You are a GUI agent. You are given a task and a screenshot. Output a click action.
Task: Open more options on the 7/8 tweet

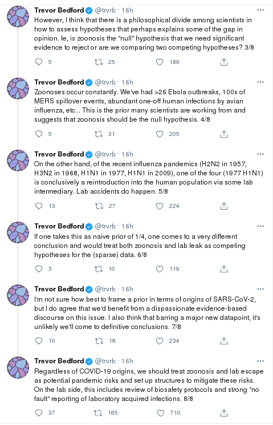tap(260, 289)
